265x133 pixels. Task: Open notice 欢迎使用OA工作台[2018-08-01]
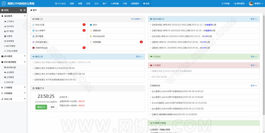pos(54,68)
